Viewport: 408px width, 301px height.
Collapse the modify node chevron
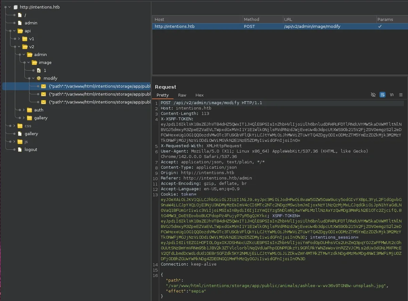coord(33,78)
